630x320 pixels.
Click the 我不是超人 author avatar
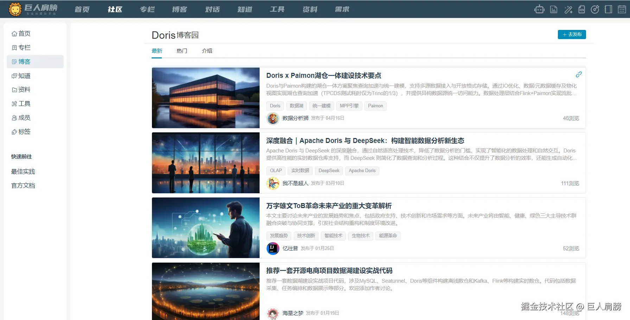pyautogui.click(x=273, y=183)
